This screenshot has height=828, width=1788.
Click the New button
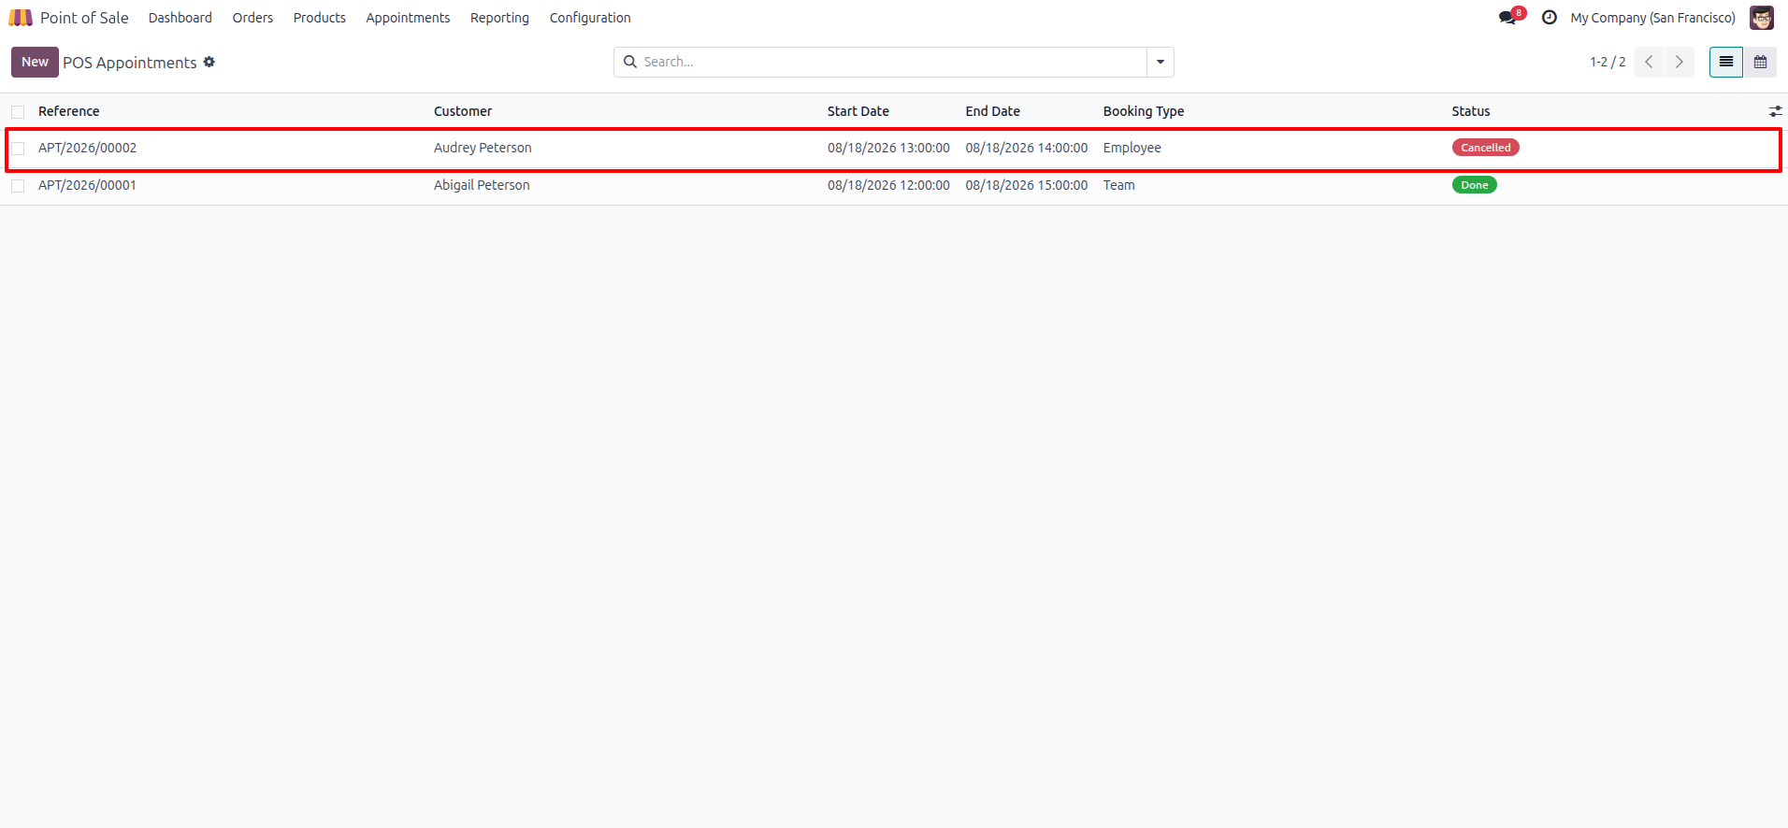point(35,62)
